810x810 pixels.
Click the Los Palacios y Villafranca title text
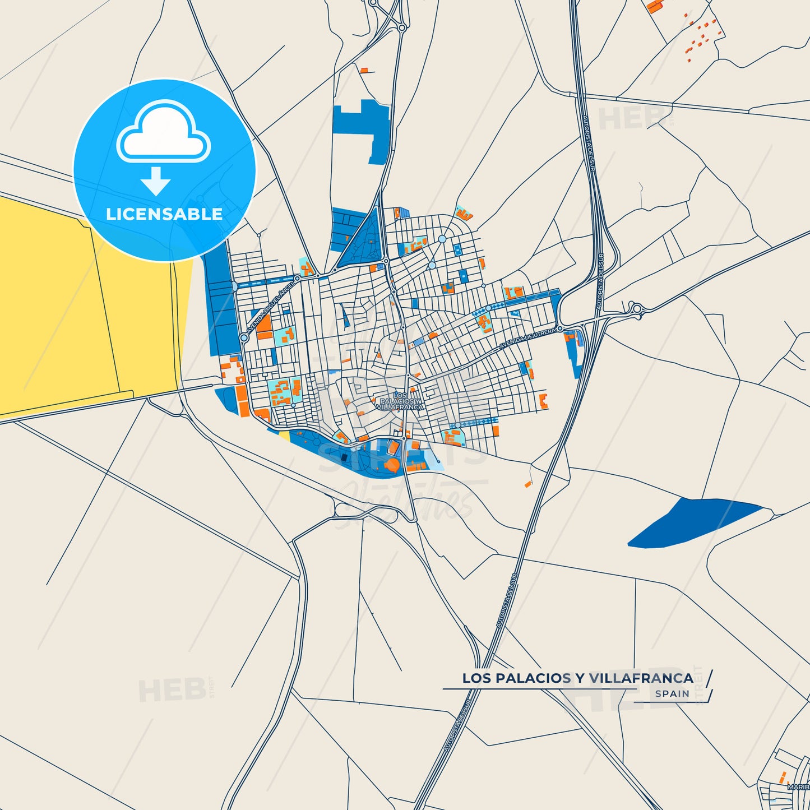pos(577,678)
